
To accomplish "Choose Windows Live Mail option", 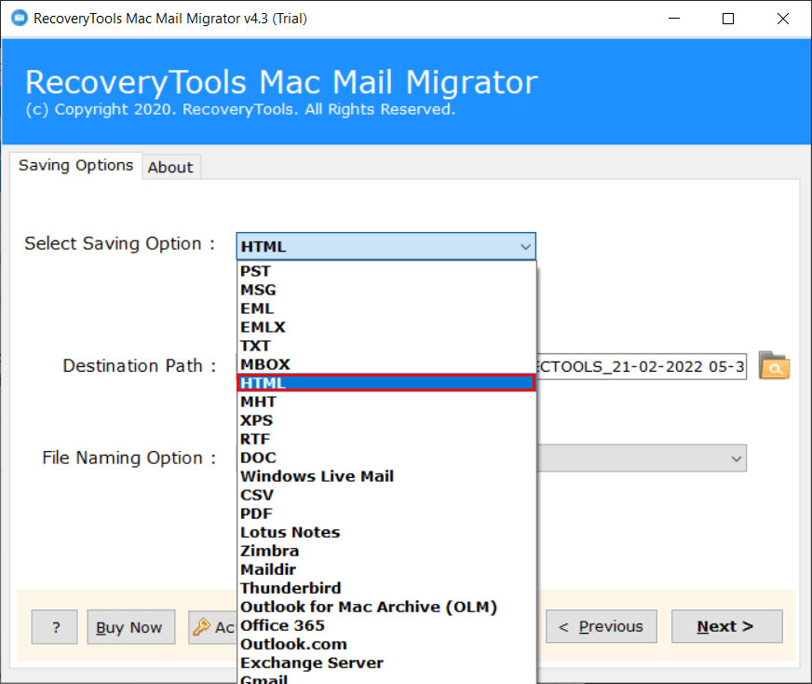I will (x=386, y=476).
